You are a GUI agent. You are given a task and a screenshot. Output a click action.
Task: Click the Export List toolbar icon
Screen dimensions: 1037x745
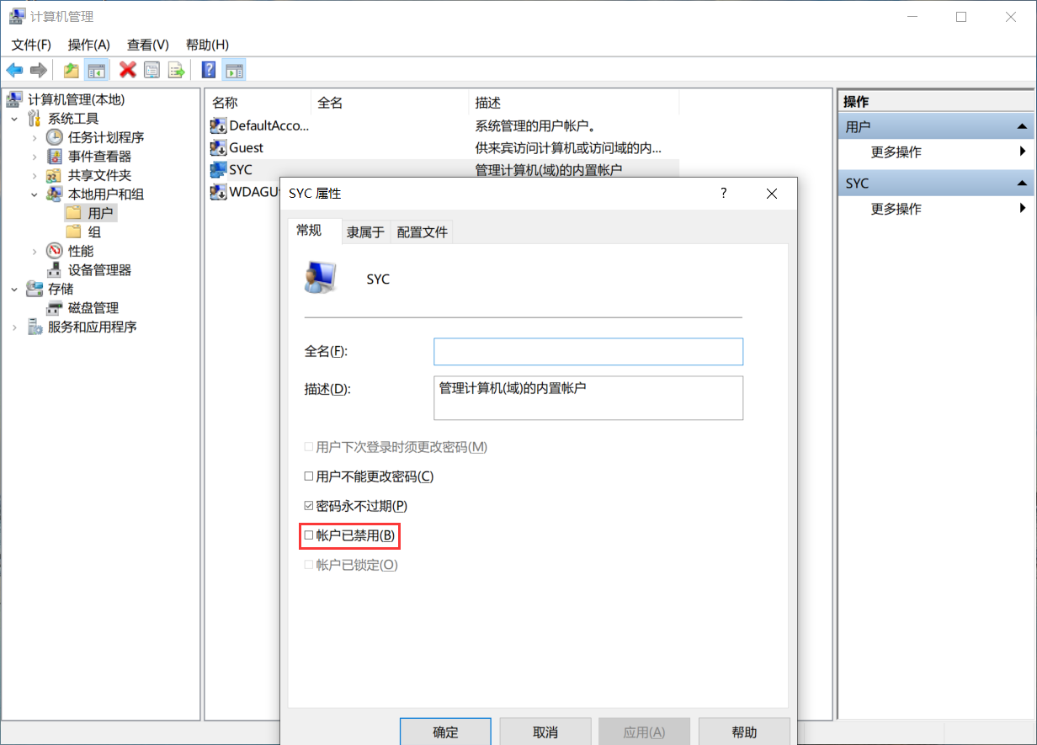pyautogui.click(x=176, y=70)
